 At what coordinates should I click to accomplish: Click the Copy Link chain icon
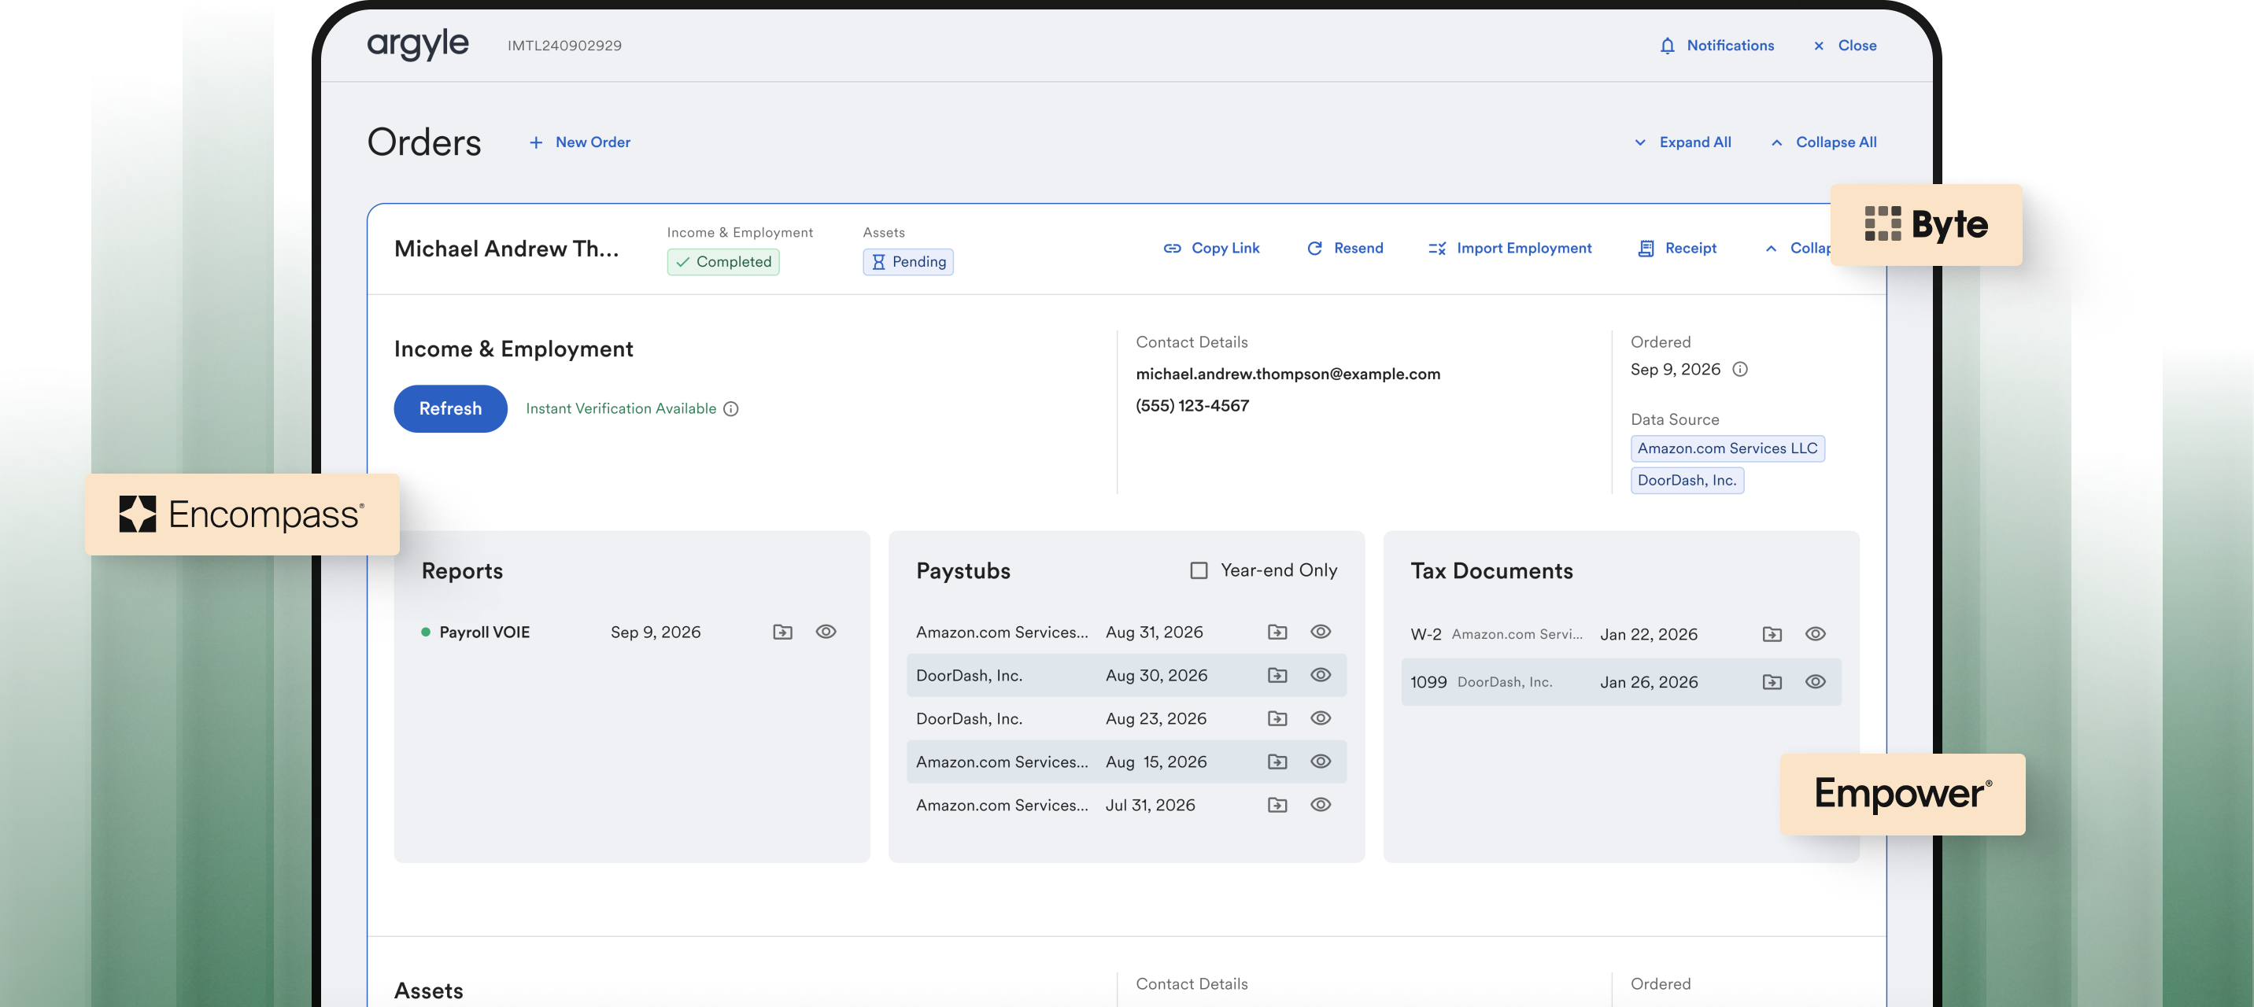point(1172,249)
